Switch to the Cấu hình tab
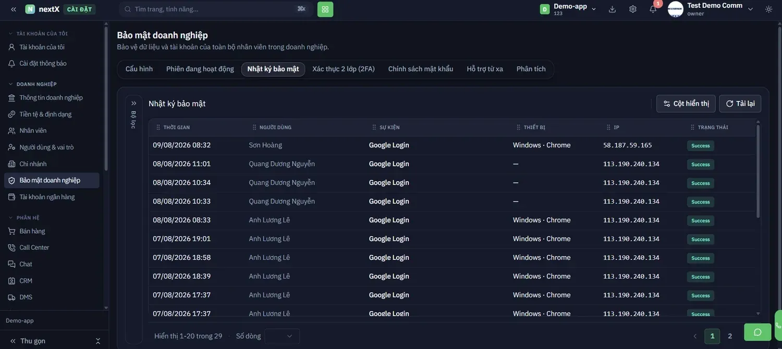Viewport: 782px width, 349px height. [139, 69]
